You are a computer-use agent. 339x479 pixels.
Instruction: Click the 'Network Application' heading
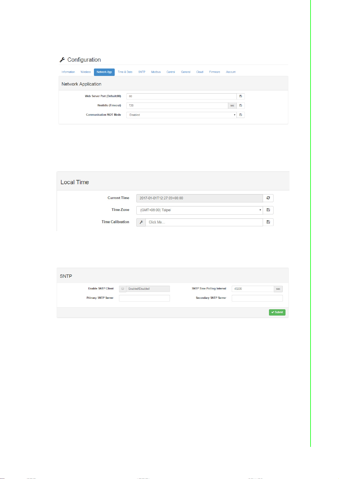(81, 84)
